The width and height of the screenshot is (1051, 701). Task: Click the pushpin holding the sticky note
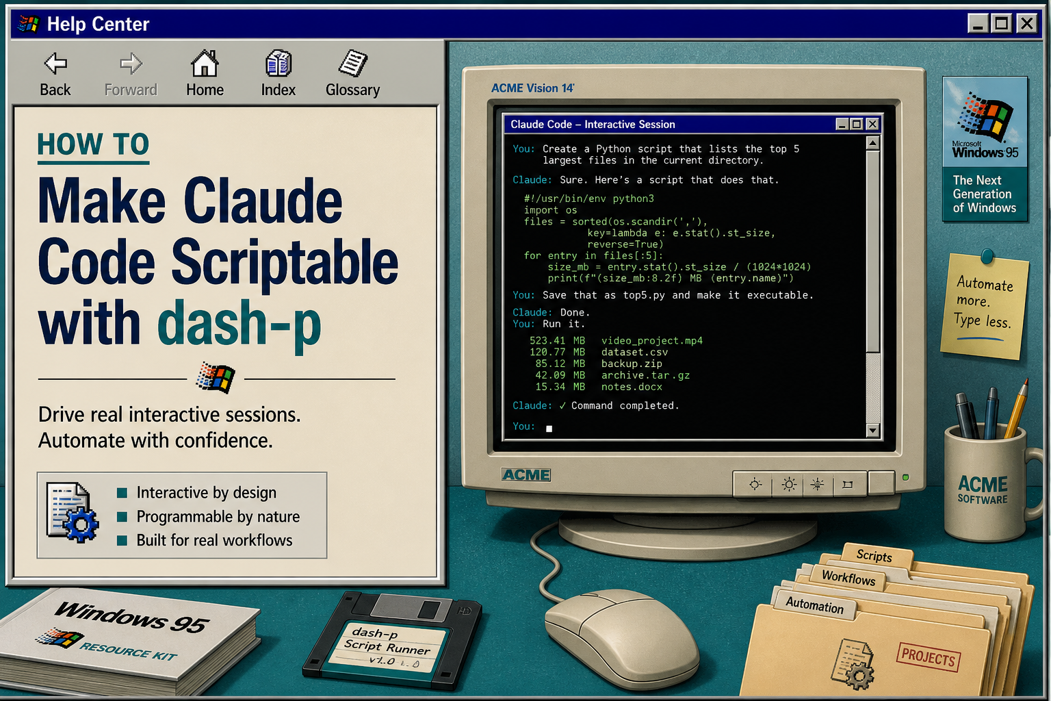click(987, 257)
